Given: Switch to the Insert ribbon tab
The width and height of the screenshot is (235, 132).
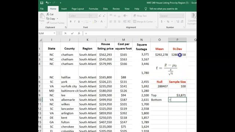Looking at the screenshot, I should [x=64, y=9].
